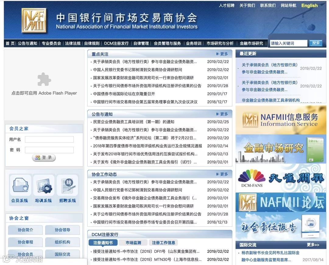This screenshot has width=329, height=265.
Task: Switch to the English site
Action: [310, 5]
